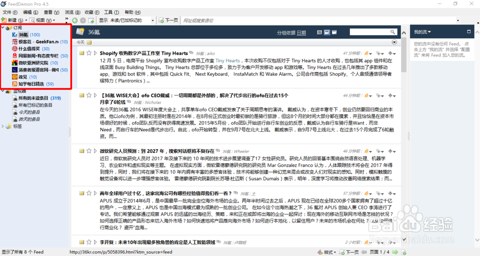Switch to the full article view icon
This screenshot has width=480, height=256.
pos(334,32)
